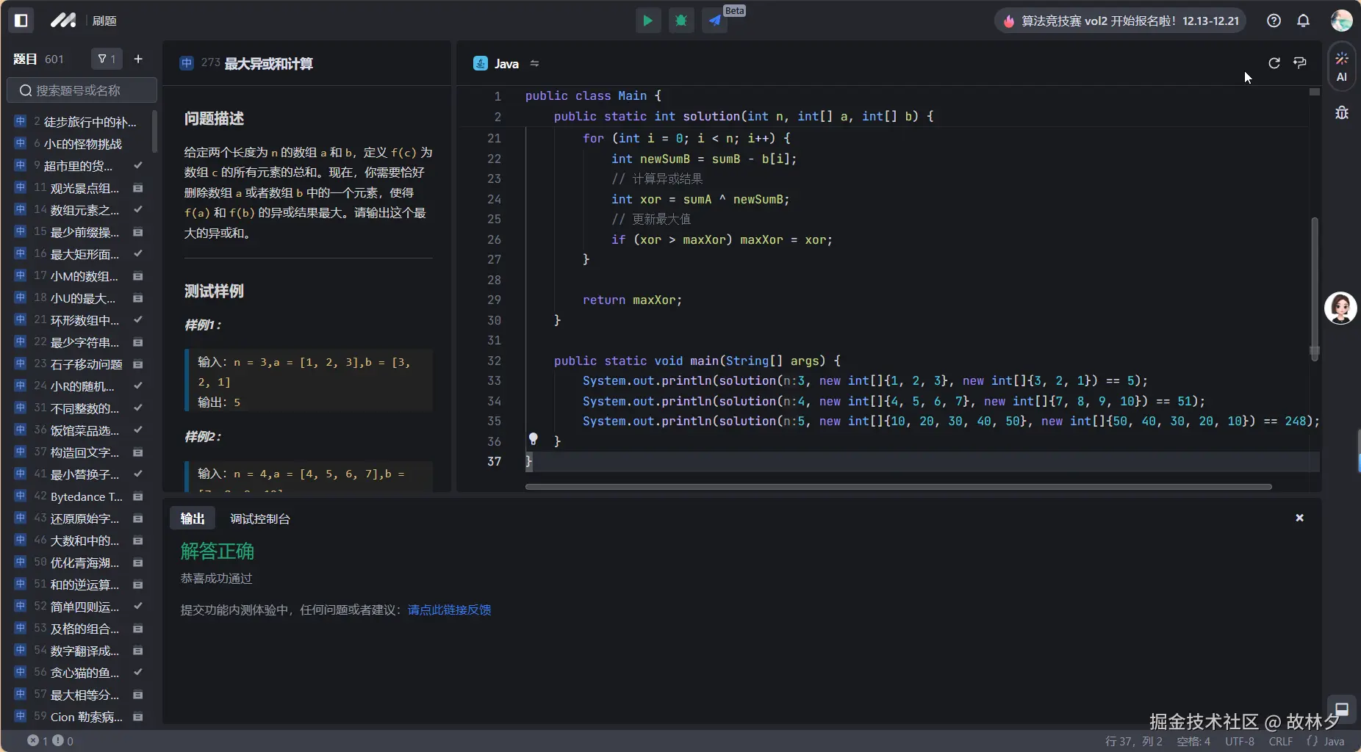1361x752 pixels.
Task: Click the 请点此链接反馈 feedback link
Action: point(449,610)
